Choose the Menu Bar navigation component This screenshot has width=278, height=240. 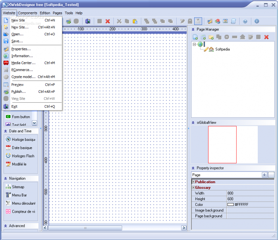[19, 195]
